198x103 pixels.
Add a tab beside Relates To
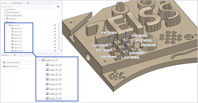click(x=15, y=55)
